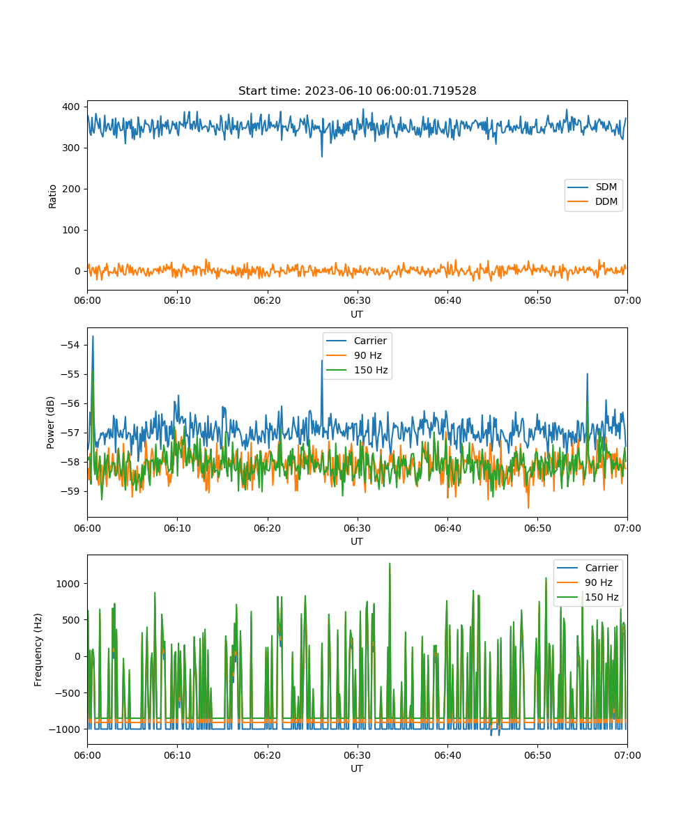Click 06:30 tick under the Ratio plot
This screenshot has height=836, width=697.
[x=357, y=300]
